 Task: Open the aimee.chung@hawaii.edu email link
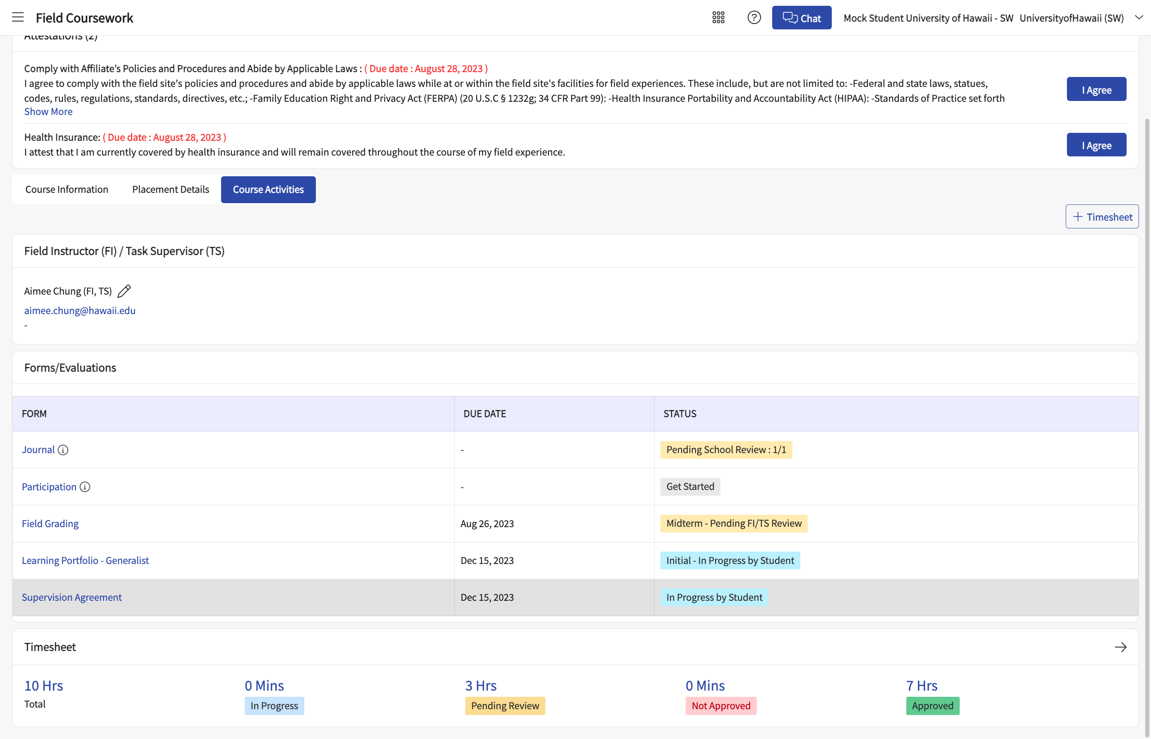pyautogui.click(x=80, y=310)
